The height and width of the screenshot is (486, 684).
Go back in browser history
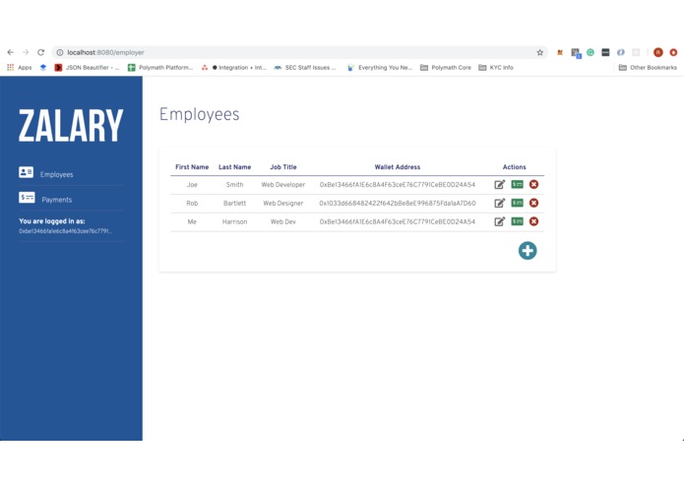11,52
